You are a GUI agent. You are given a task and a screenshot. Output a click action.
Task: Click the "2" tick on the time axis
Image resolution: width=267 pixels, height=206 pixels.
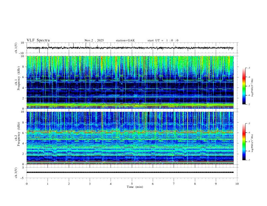[69, 184]
